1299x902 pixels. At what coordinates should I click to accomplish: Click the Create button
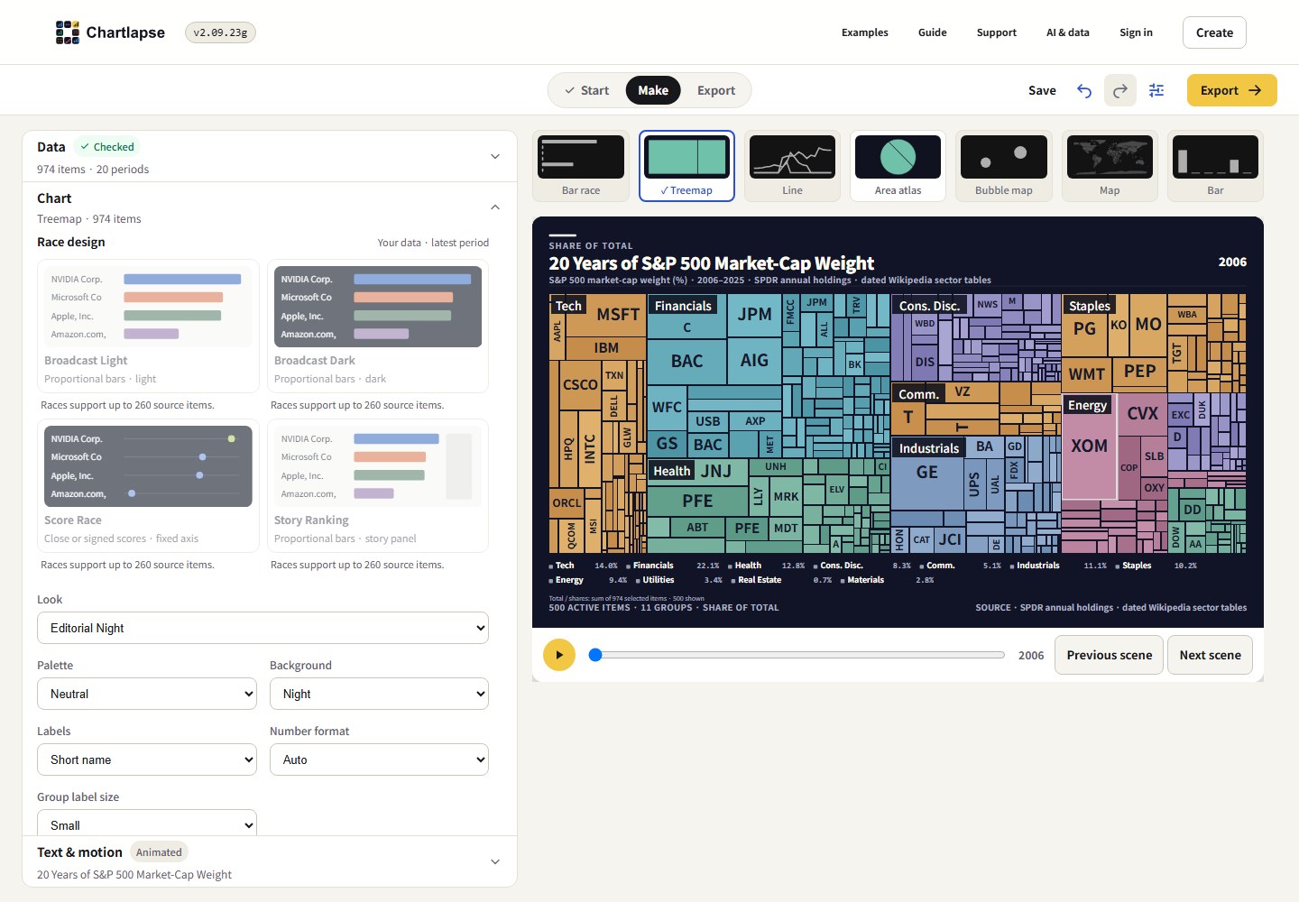coord(1214,32)
